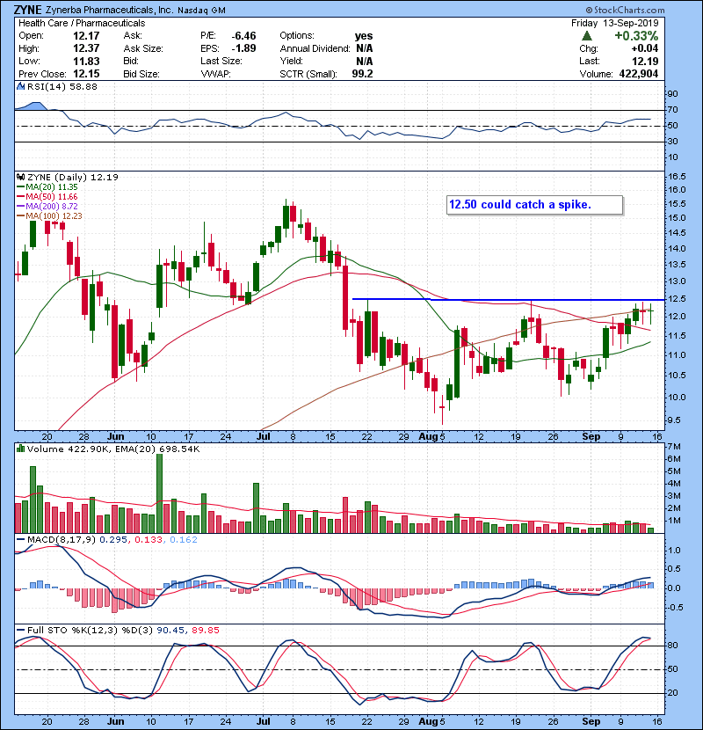Image resolution: width=703 pixels, height=730 pixels.
Task: Click the MACD(8,17,9) panel label
Action: click(x=62, y=540)
